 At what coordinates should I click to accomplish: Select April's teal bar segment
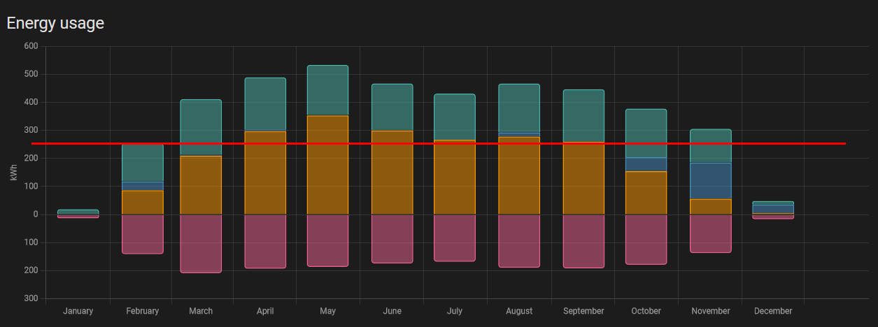tap(265, 104)
